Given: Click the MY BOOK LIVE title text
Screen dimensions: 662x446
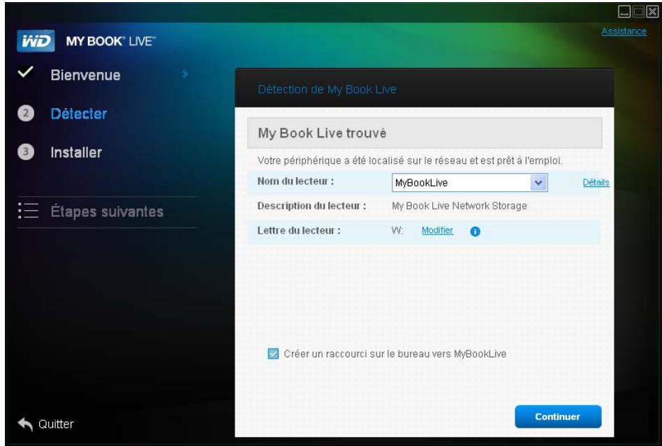Looking at the screenshot, I should 110,41.
